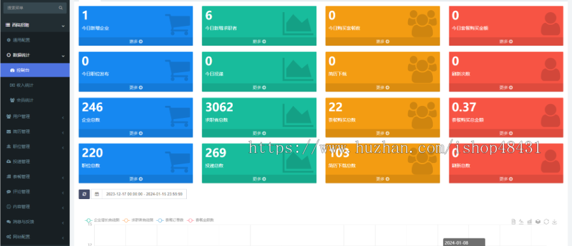Click the value 3062 in 求职者总数 card
The image size is (572, 246).
(219, 107)
